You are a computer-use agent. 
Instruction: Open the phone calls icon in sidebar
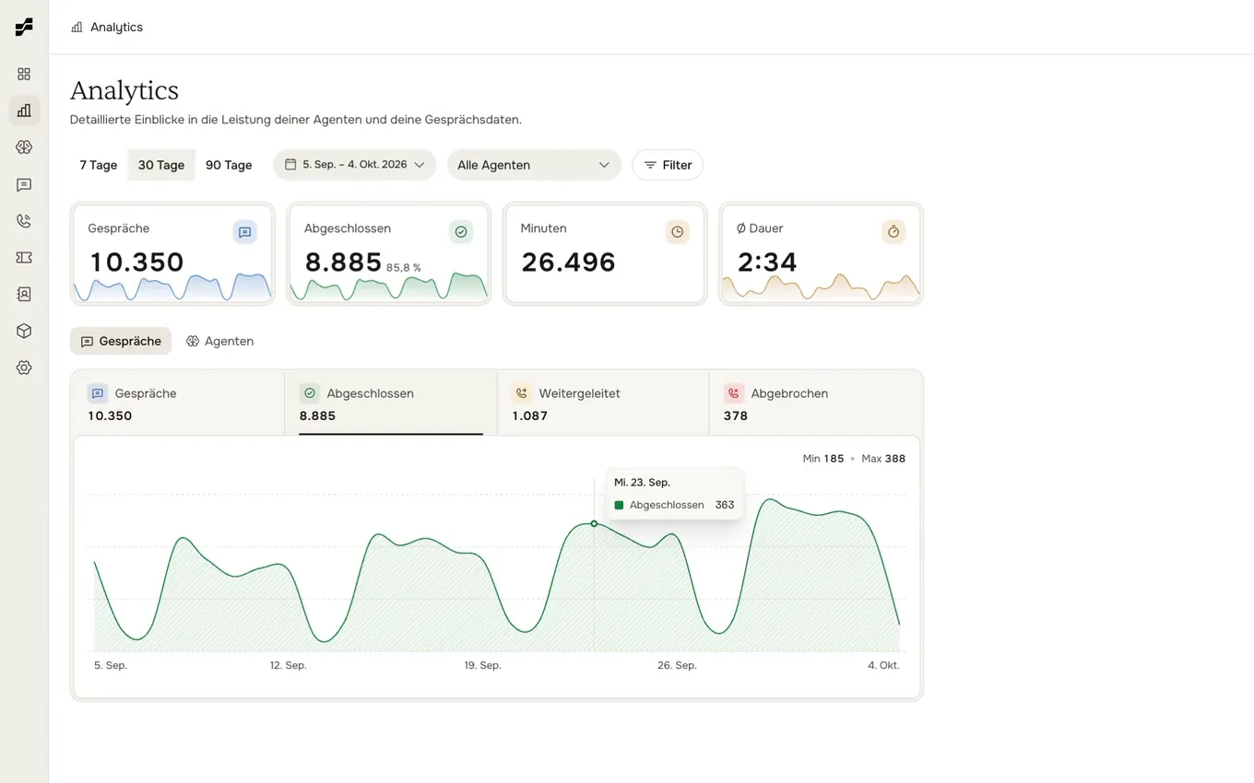tap(24, 221)
